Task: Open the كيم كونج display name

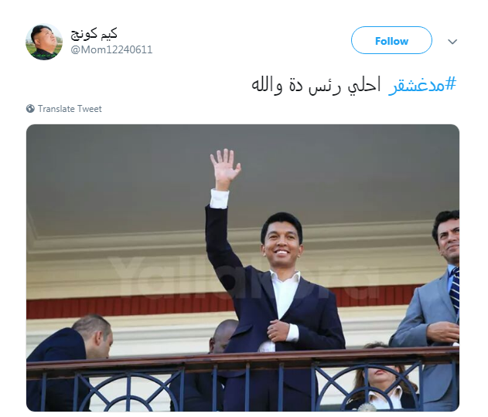Action: [94, 34]
